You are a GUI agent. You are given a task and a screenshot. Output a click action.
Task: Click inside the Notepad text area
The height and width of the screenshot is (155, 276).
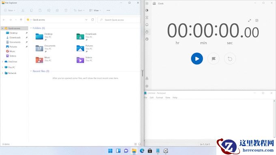(x=209, y=119)
